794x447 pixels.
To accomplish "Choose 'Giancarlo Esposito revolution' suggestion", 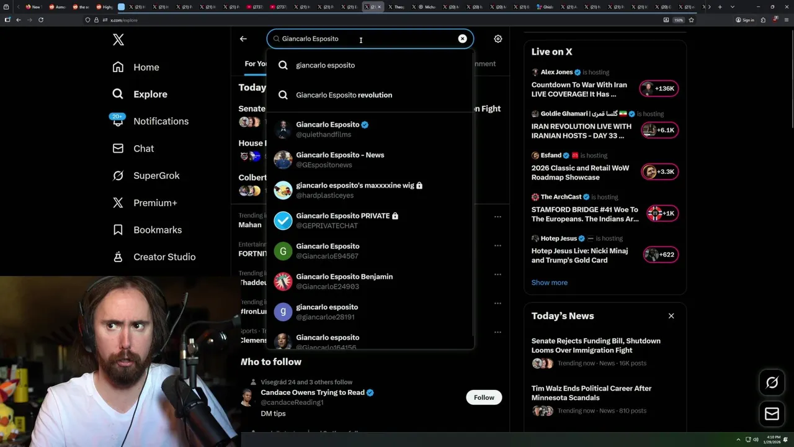I will (370, 95).
